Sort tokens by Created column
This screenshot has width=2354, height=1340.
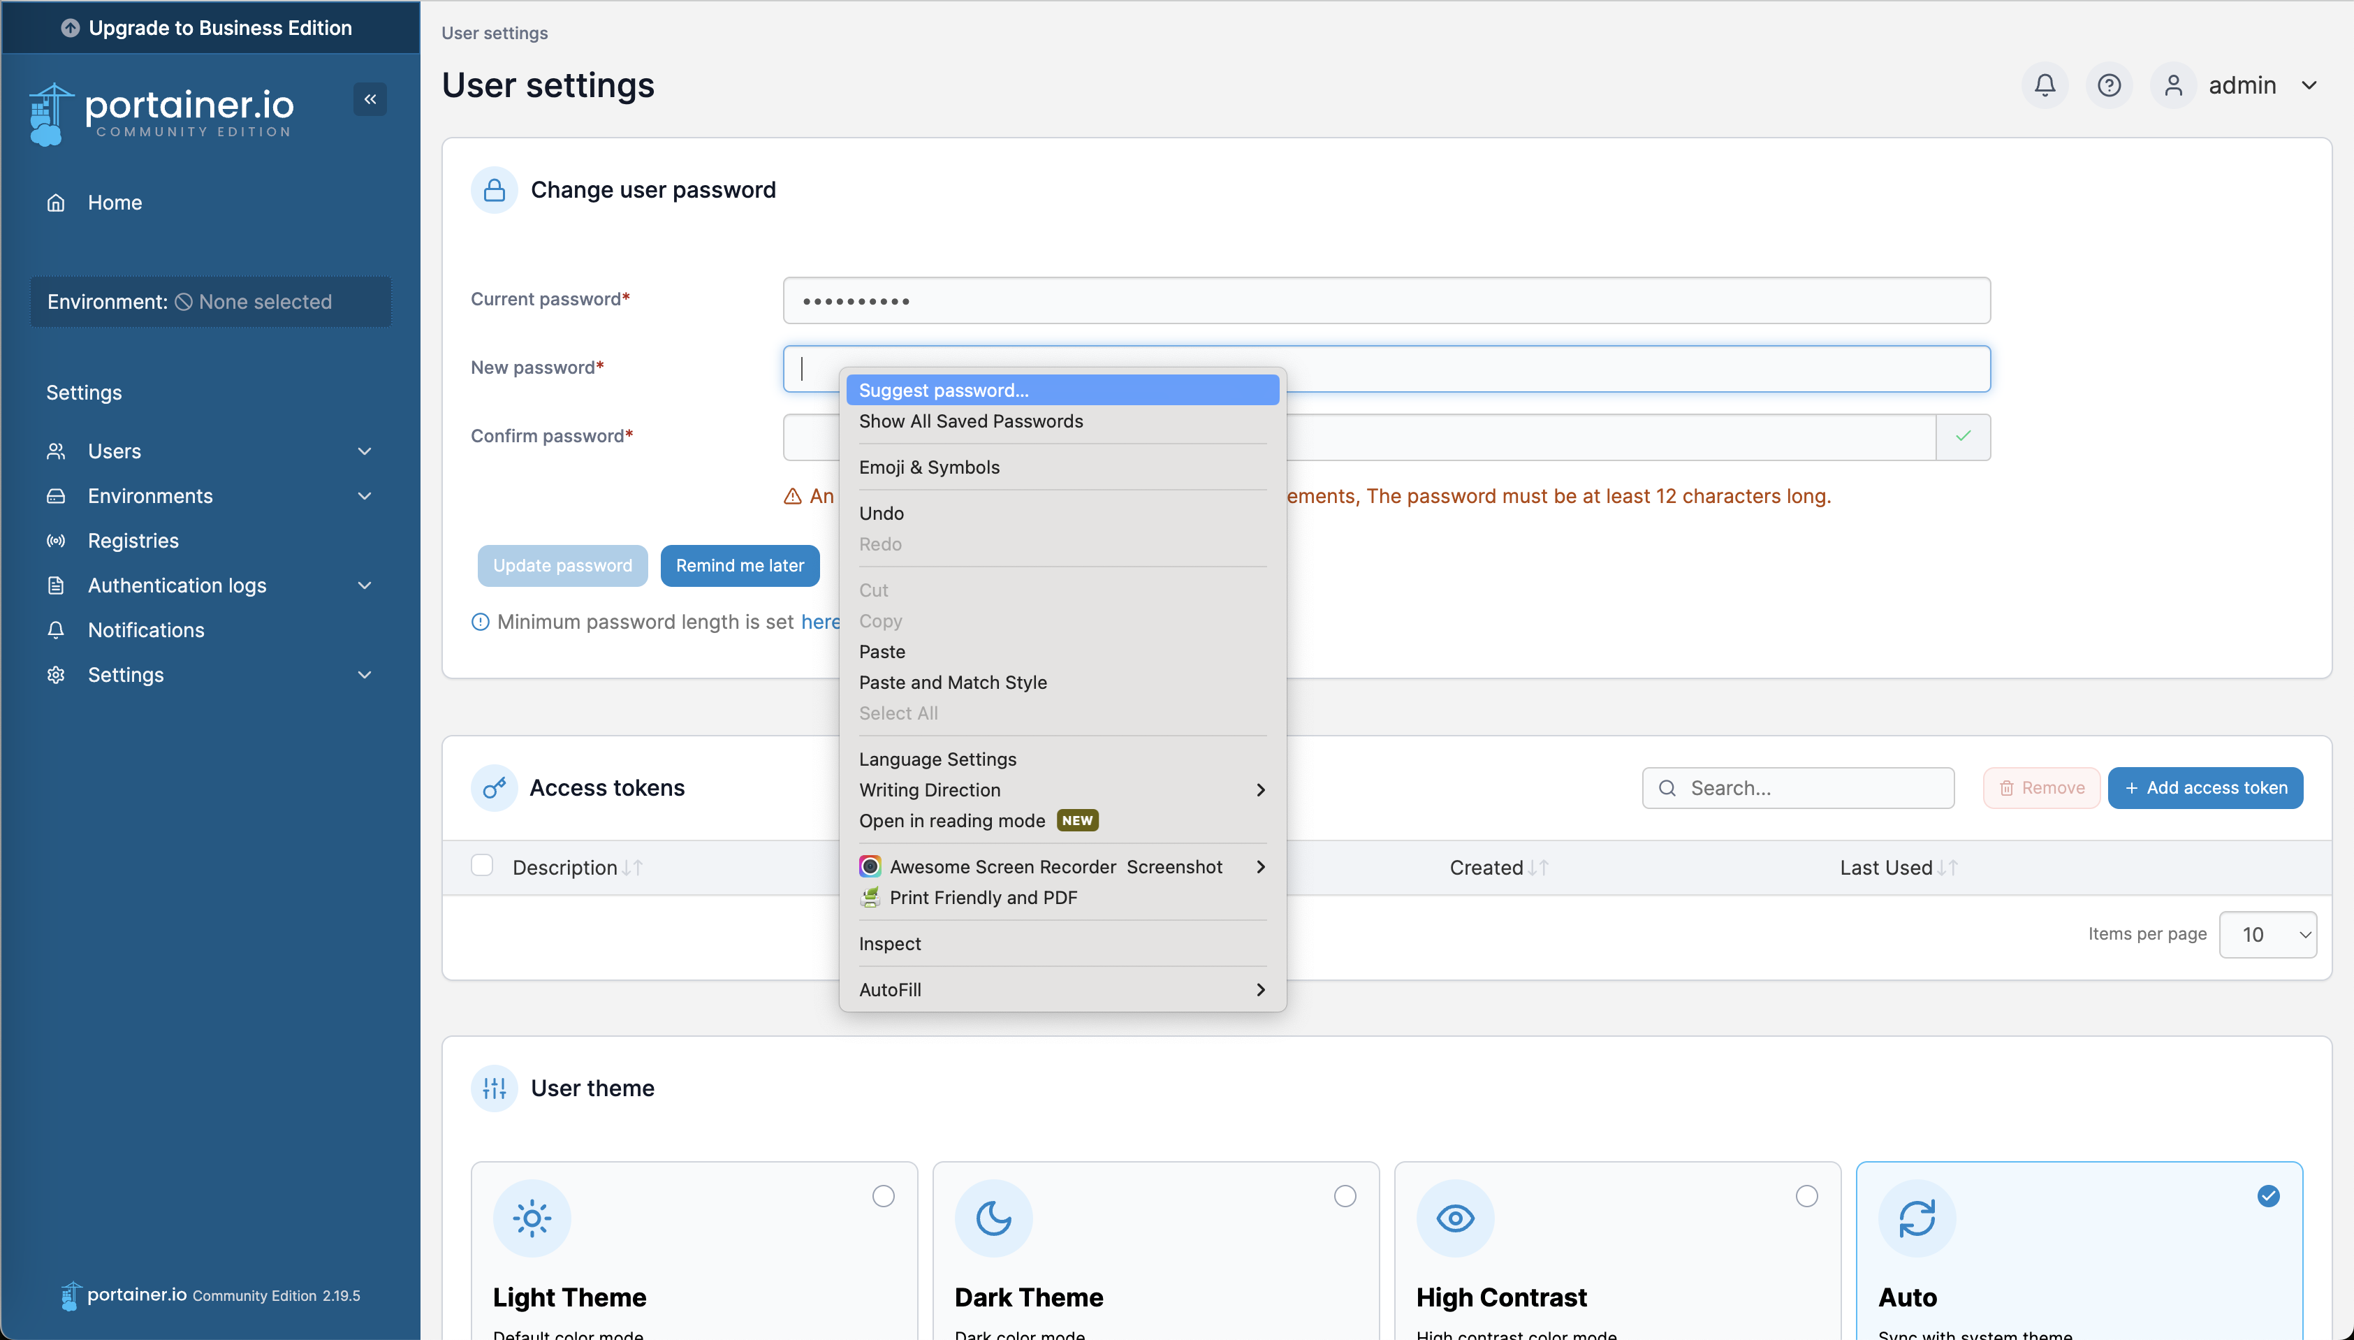pos(1498,868)
